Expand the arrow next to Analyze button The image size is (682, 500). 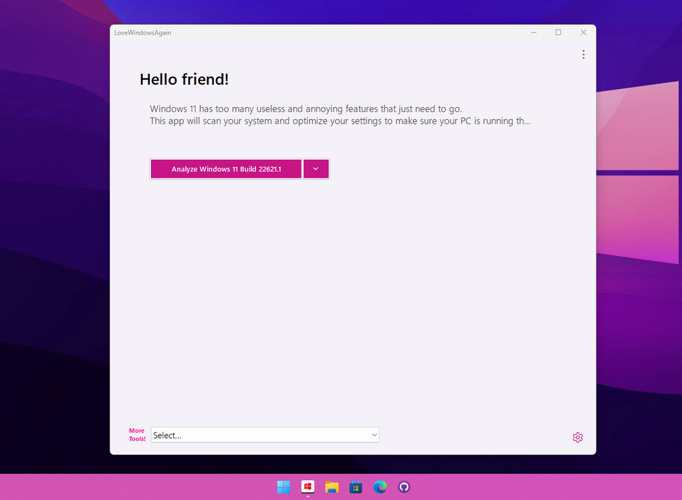(316, 169)
